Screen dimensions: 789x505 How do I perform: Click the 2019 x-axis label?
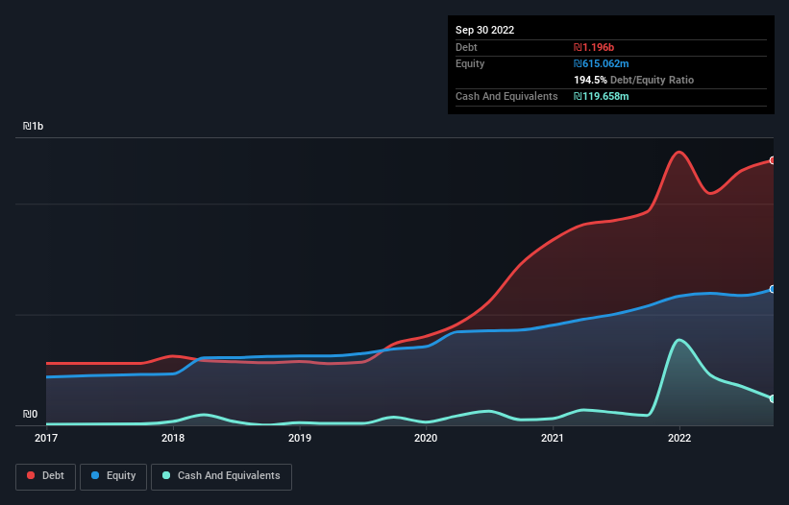[x=300, y=438]
